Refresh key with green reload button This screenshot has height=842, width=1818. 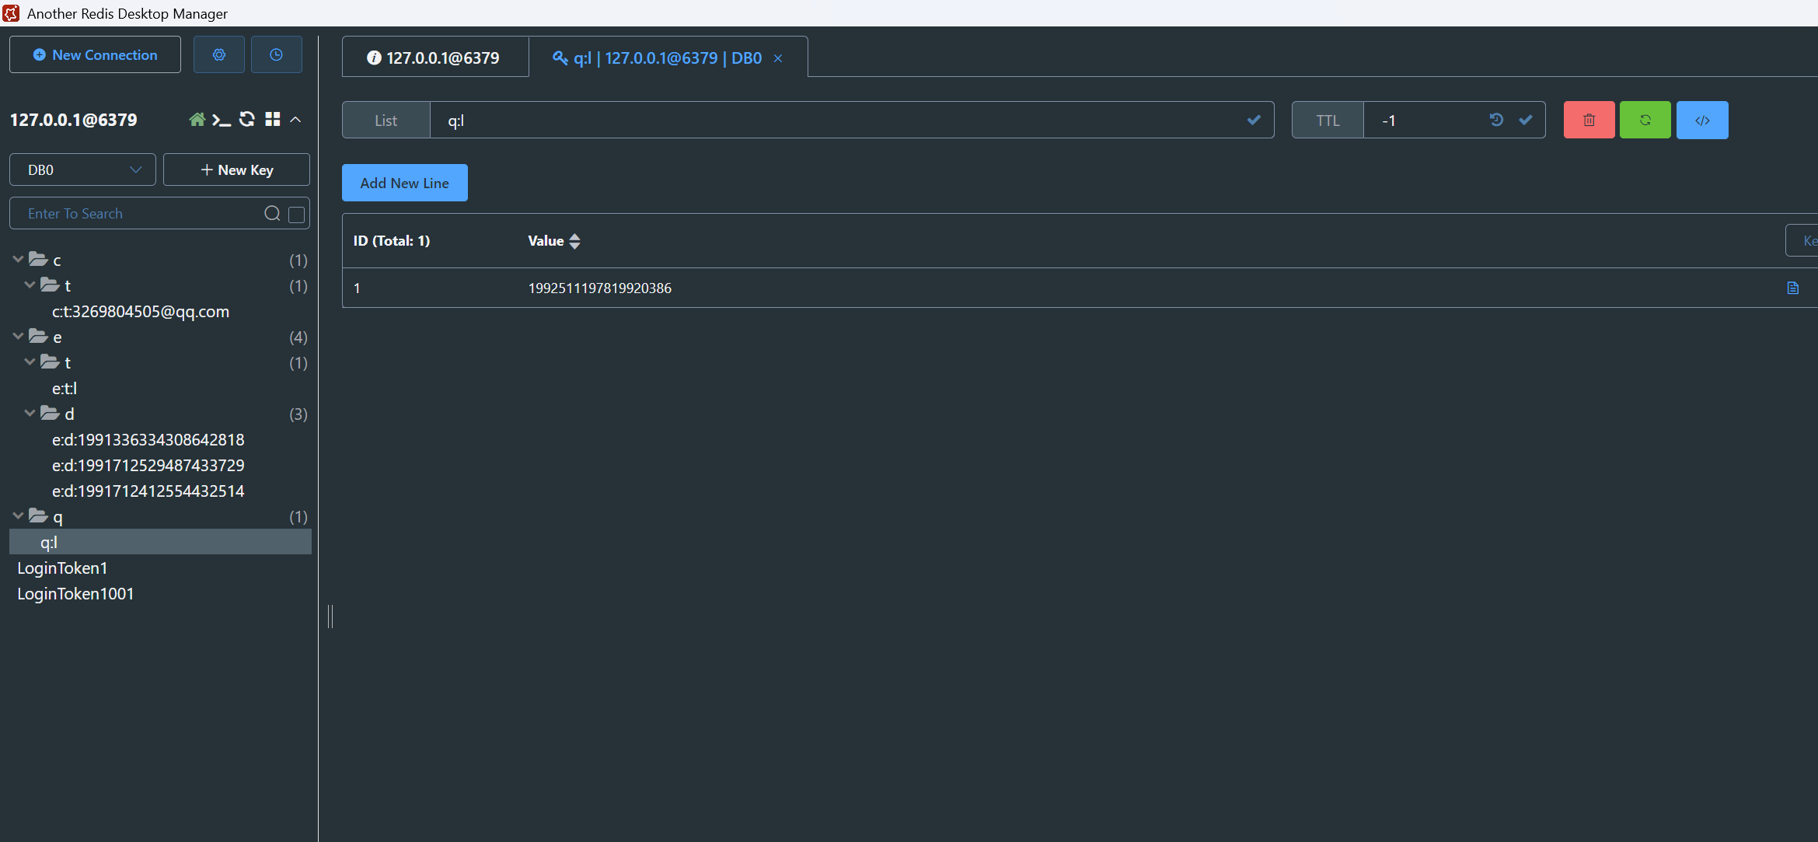point(1645,121)
